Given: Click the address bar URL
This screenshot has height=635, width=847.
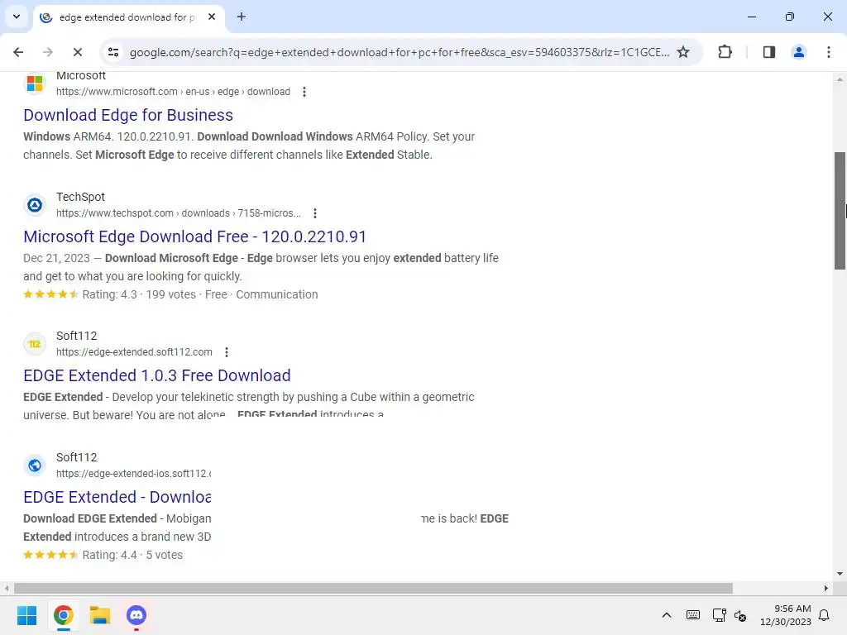Looking at the screenshot, I should (x=400, y=52).
